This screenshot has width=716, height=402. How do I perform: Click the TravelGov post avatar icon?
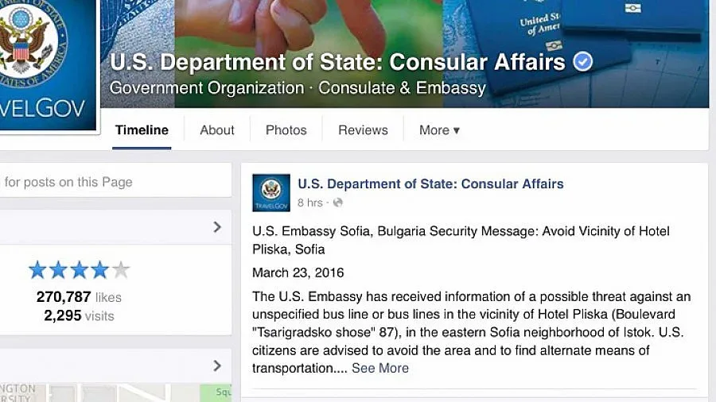[x=271, y=193]
